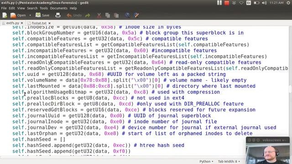Click 'getCompatibleFeaturesList' in the code
The width and height of the screenshot is (292, 164).
click(x=138, y=45)
